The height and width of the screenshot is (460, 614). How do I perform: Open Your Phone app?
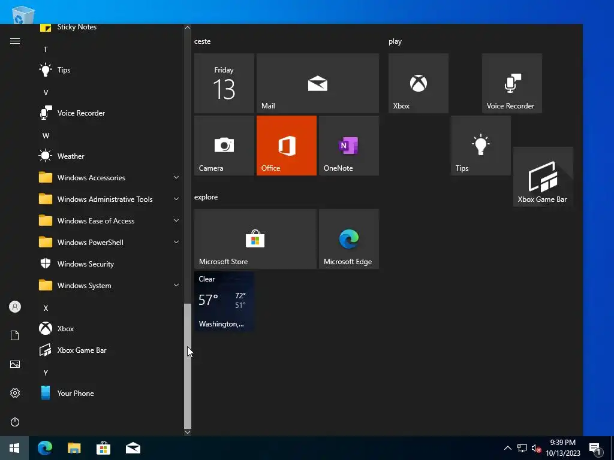click(x=110, y=393)
